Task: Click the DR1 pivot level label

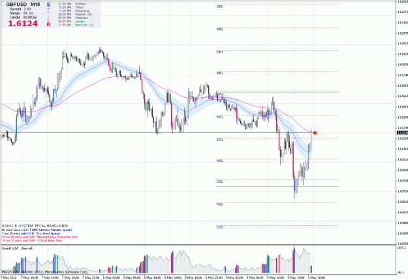Action: 219,52
